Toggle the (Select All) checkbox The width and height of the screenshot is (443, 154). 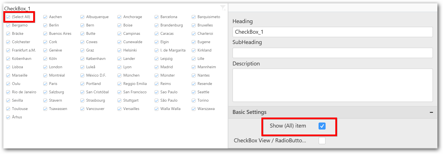(8, 17)
